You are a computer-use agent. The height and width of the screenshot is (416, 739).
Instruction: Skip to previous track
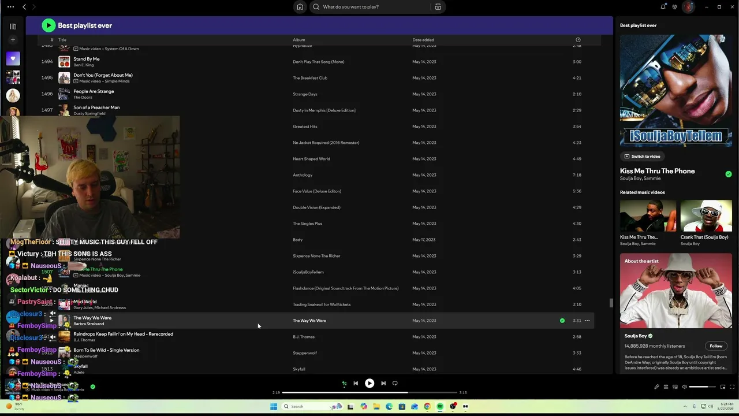pyautogui.click(x=356, y=383)
